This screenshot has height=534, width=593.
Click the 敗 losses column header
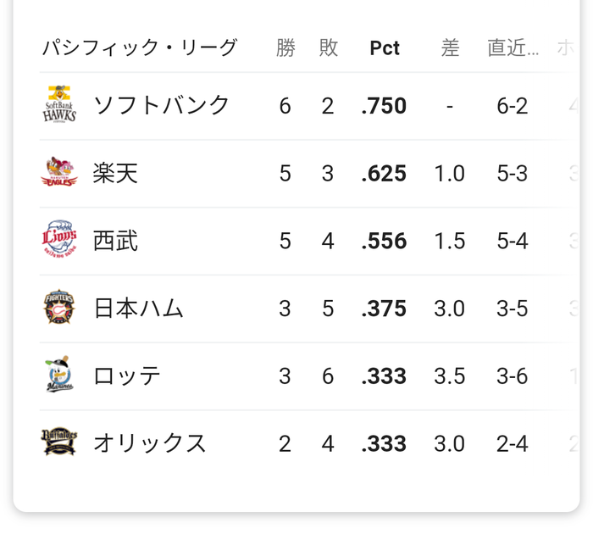pos(329,47)
